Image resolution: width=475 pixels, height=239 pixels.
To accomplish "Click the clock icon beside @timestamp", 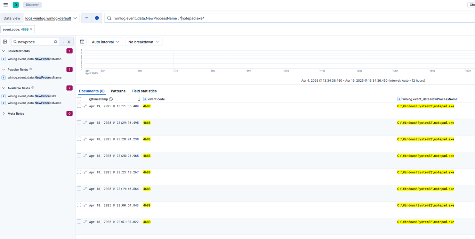I will point(111,99).
